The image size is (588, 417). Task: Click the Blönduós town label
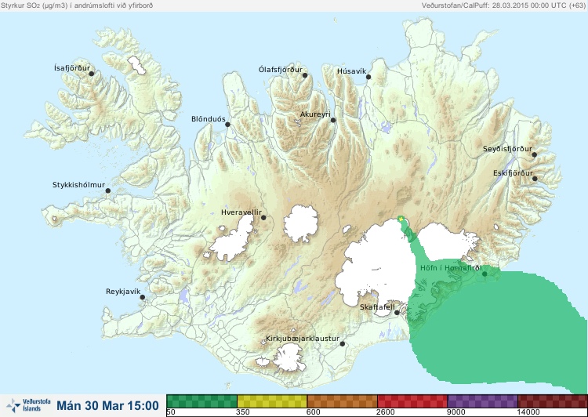209,119
